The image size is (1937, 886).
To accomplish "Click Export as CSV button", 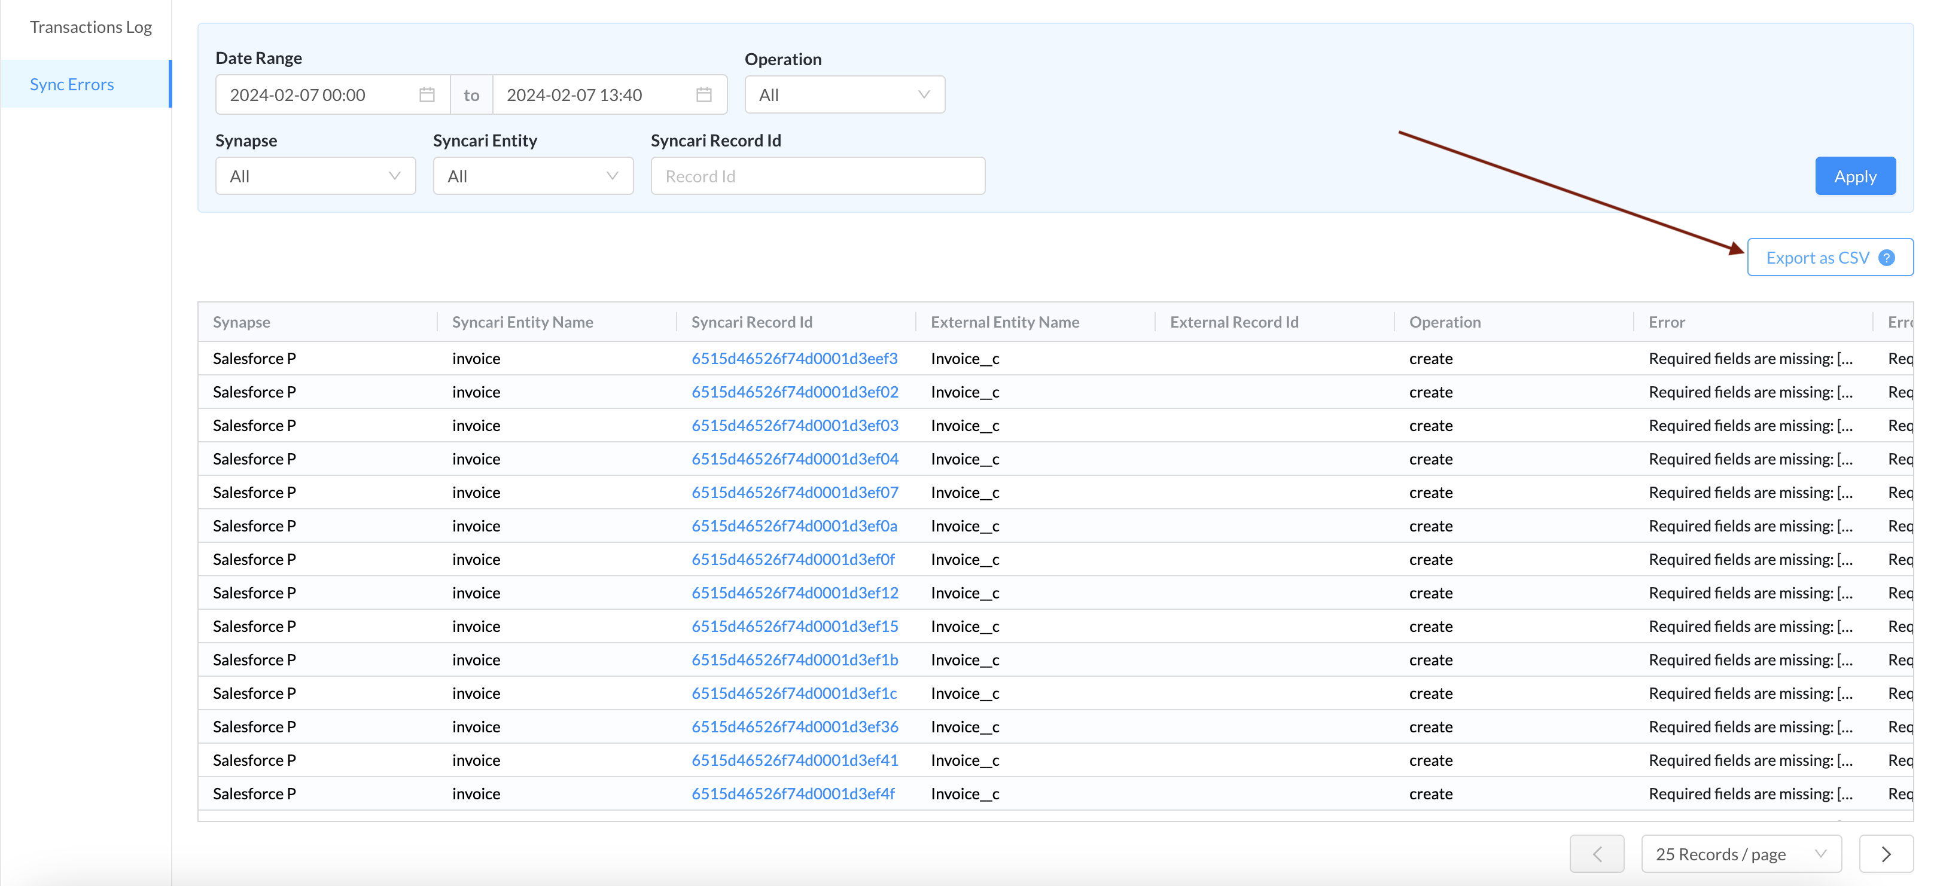I will click(1829, 258).
